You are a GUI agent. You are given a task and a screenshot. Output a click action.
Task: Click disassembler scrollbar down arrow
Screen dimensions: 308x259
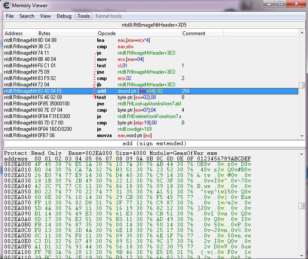[x=302, y=135]
